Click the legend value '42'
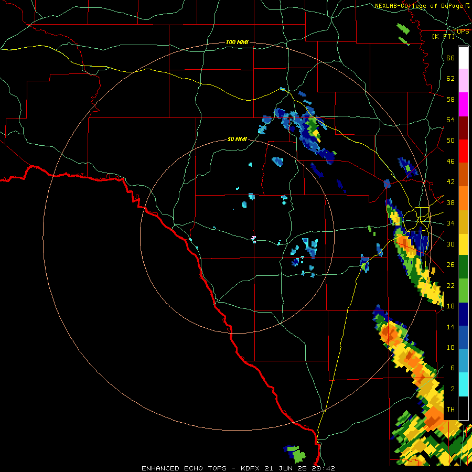This screenshot has height=472, width=472. [x=450, y=182]
